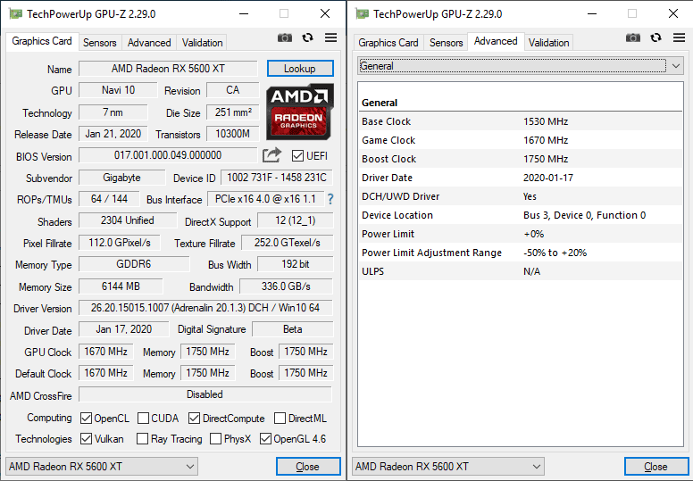Switch to Graphics Card tab in right window
The height and width of the screenshot is (481, 693).
click(x=388, y=43)
